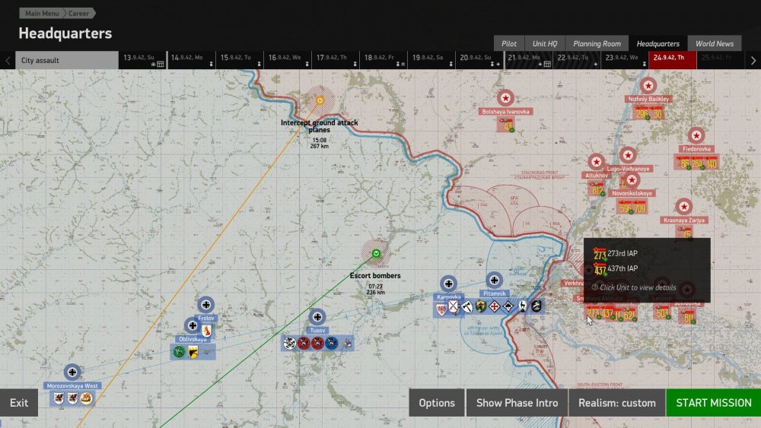Viewport: 761px width, 428px height.
Task: Jump to 15.9.42 Tuesday on timeline
Action: tap(240, 60)
